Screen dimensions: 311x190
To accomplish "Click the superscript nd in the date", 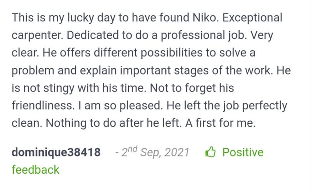I will pyautogui.click(x=132, y=149).
